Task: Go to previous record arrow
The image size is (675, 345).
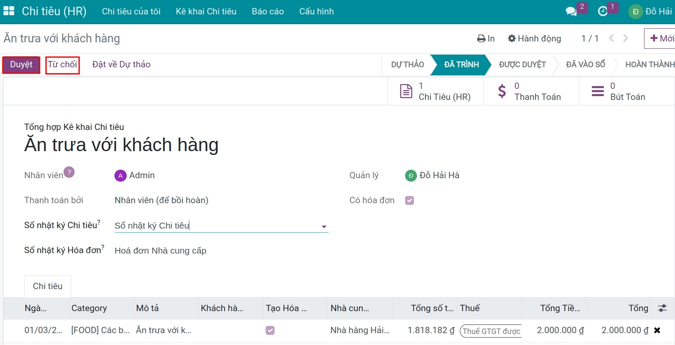Action: (611, 38)
